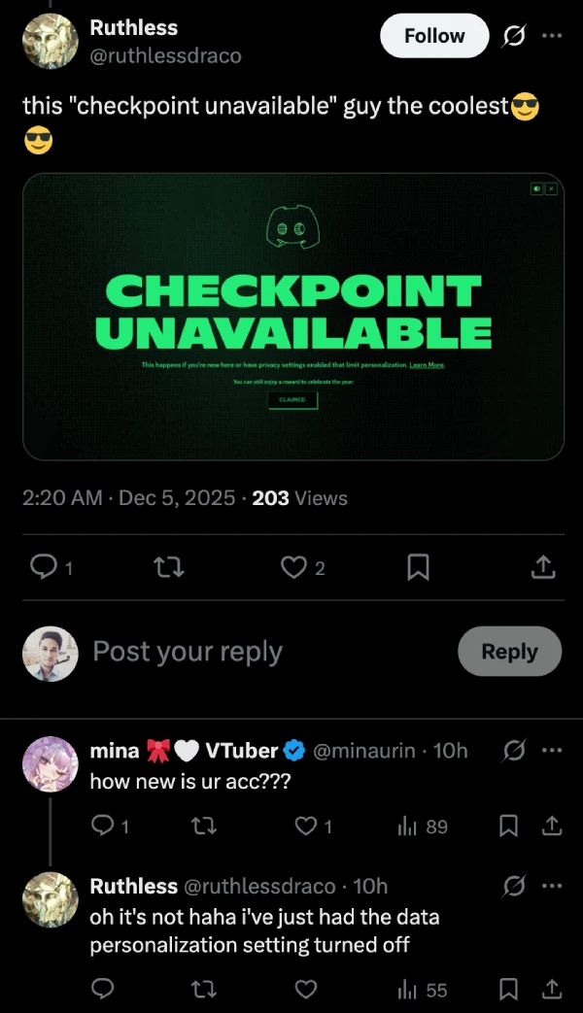This screenshot has width=583, height=1013.
Task: Open the main post's three-dot more menu
Action: tap(551, 36)
